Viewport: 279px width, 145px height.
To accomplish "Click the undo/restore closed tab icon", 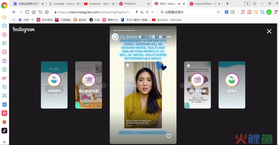I will tap(40, 12).
